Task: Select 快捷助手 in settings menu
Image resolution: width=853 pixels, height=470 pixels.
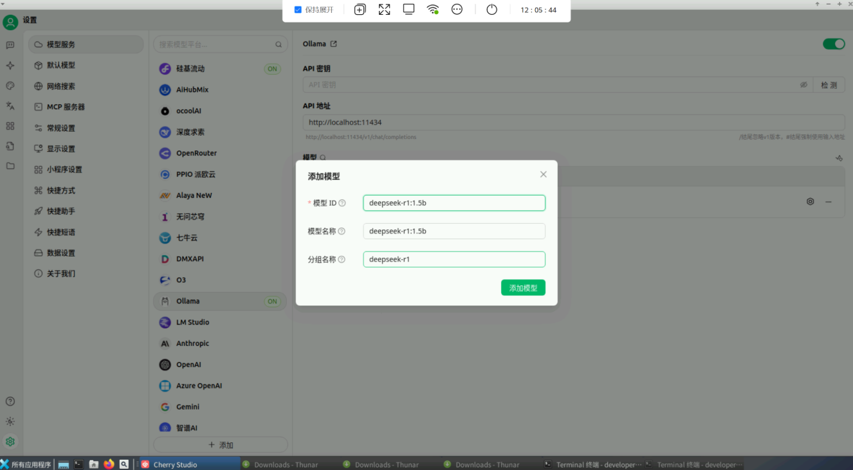Action: pyautogui.click(x=86, y=211)
